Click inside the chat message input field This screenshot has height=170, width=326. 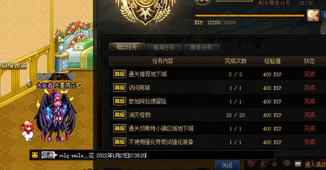158,155
